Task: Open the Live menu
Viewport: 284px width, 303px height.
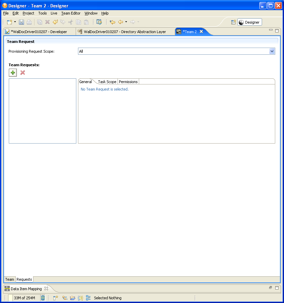Action: tap(54, 13)
